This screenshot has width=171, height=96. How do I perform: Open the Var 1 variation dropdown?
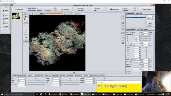point(136,32)
